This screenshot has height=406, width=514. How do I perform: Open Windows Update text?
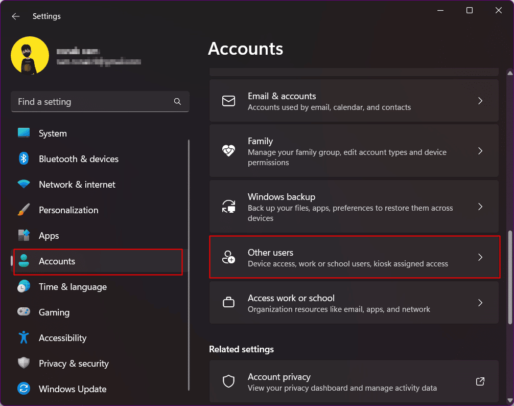(73, 389)
